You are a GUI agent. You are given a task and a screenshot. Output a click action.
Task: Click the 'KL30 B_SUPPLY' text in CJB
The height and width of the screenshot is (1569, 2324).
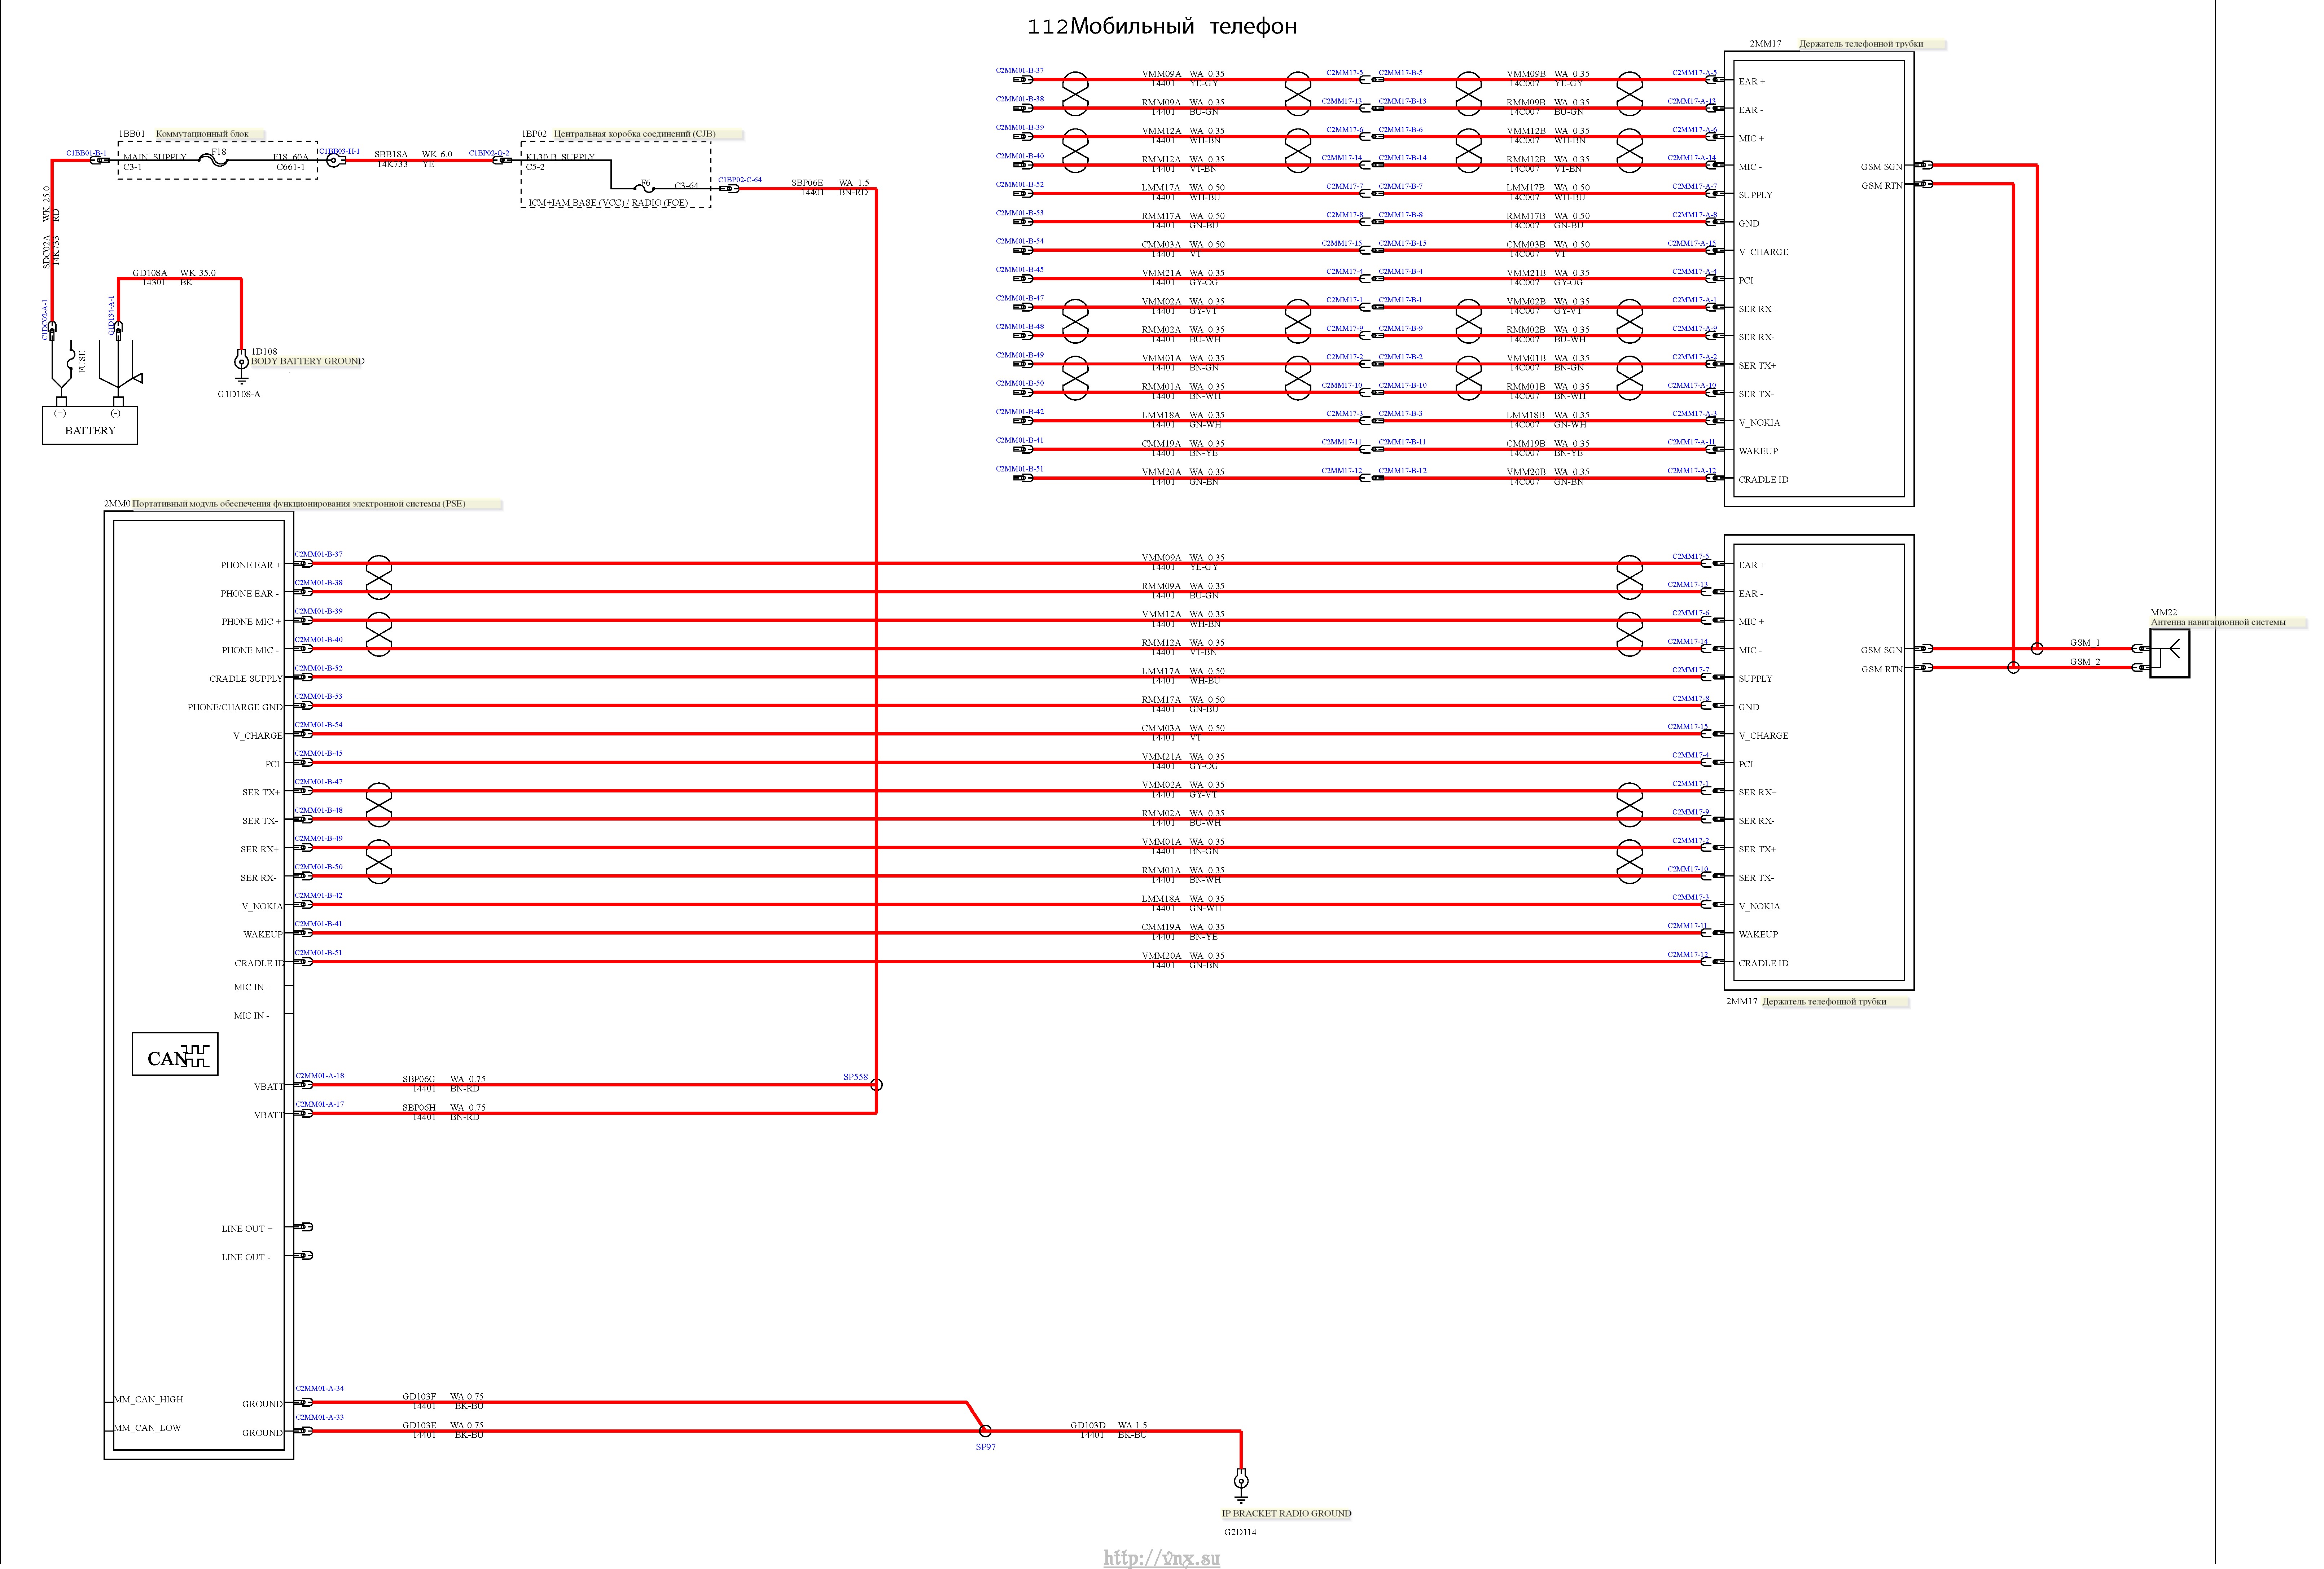point(560,157)
